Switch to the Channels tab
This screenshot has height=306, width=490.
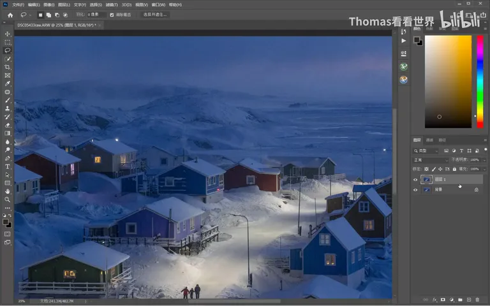coord(429,140)
